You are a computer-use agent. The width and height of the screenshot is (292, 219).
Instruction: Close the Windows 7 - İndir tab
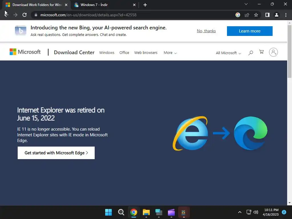pyautogui.click(x=134, y=5)
